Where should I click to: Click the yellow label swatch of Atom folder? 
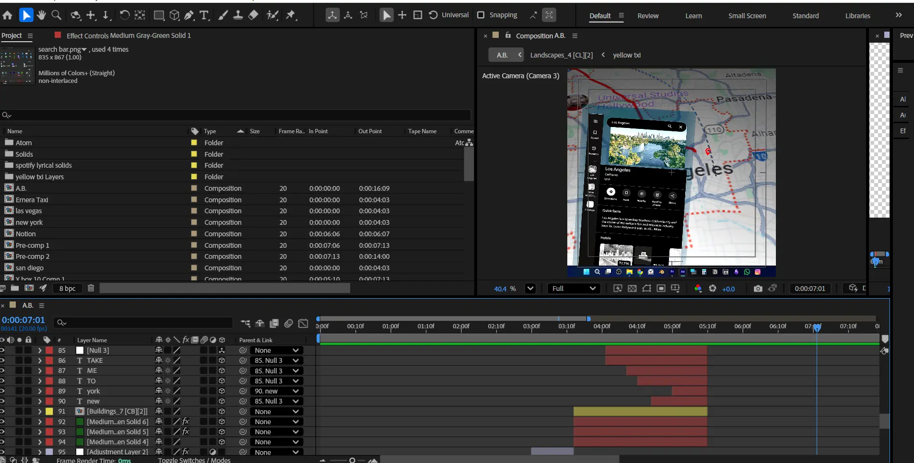click(194, 143)
